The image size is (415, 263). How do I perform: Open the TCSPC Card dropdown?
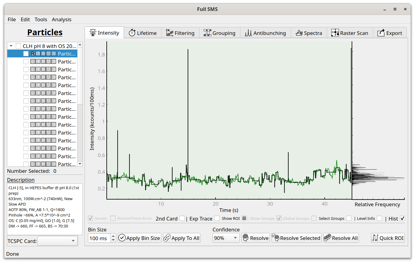click(x=57, y=241)
